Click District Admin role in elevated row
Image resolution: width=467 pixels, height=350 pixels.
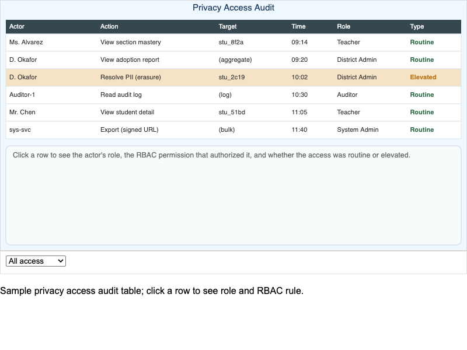[357, 78]
